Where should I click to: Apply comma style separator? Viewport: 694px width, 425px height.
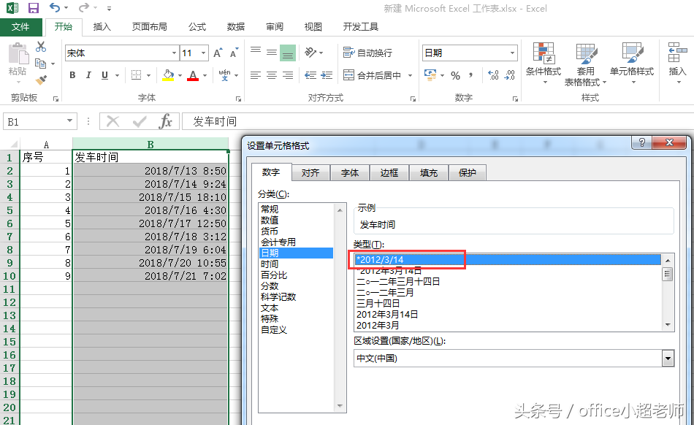coord(471,75)
